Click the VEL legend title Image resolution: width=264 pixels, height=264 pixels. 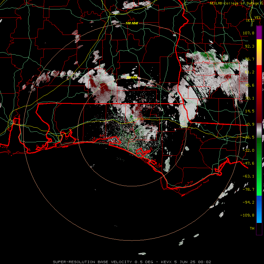258,17
